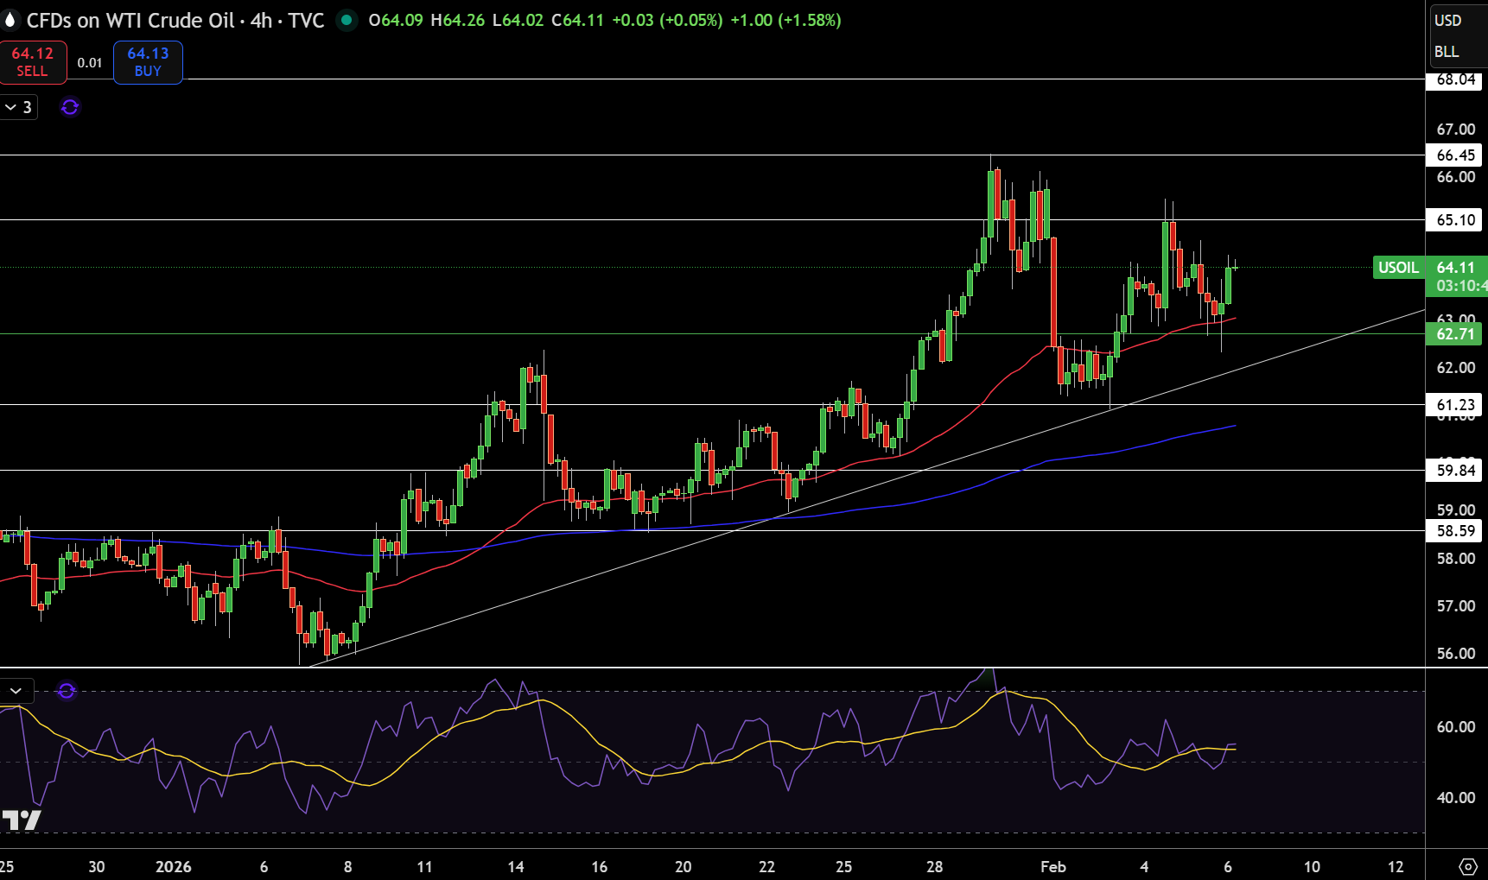Open symbol search via CFDs on WTI title
This screenshot has width=1488, height=880.
coord(175,20)
